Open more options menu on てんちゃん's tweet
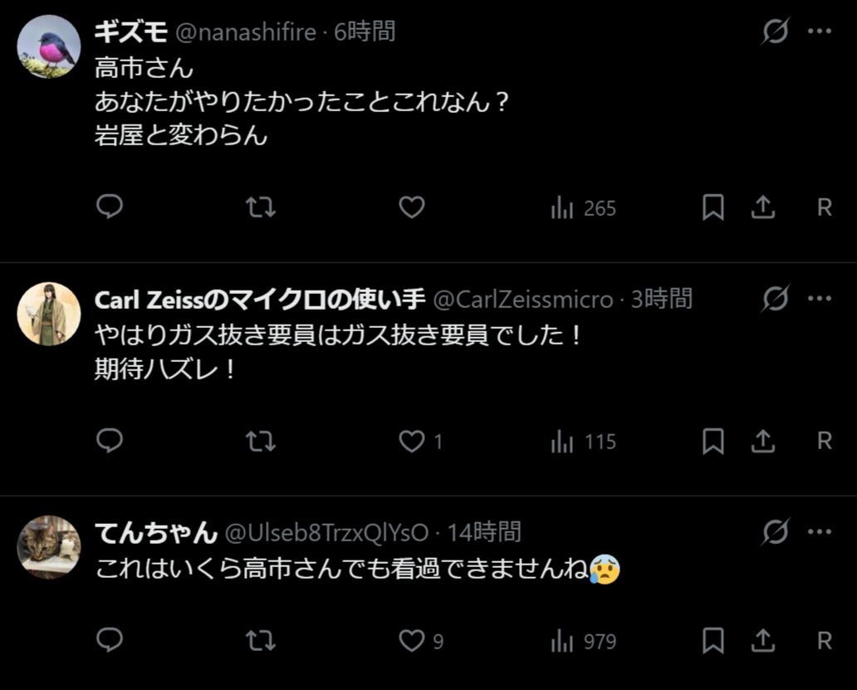Image resolution: width=857 pixels, height=690 pixels. [x=820, y=531]
